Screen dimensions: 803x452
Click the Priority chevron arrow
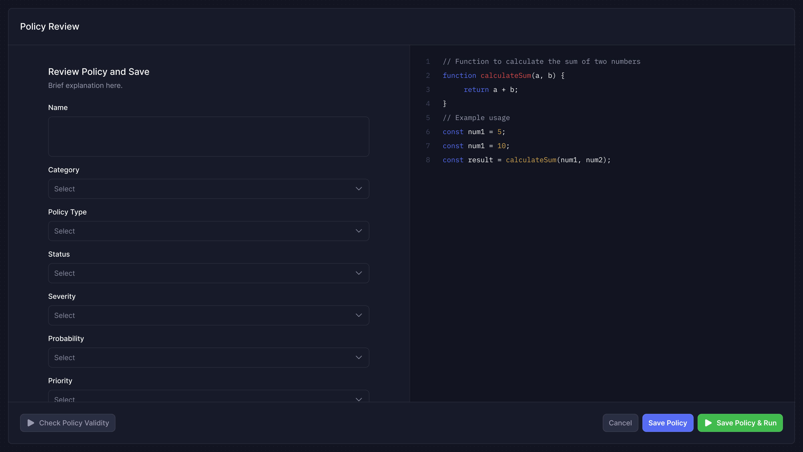coord(359,399)
